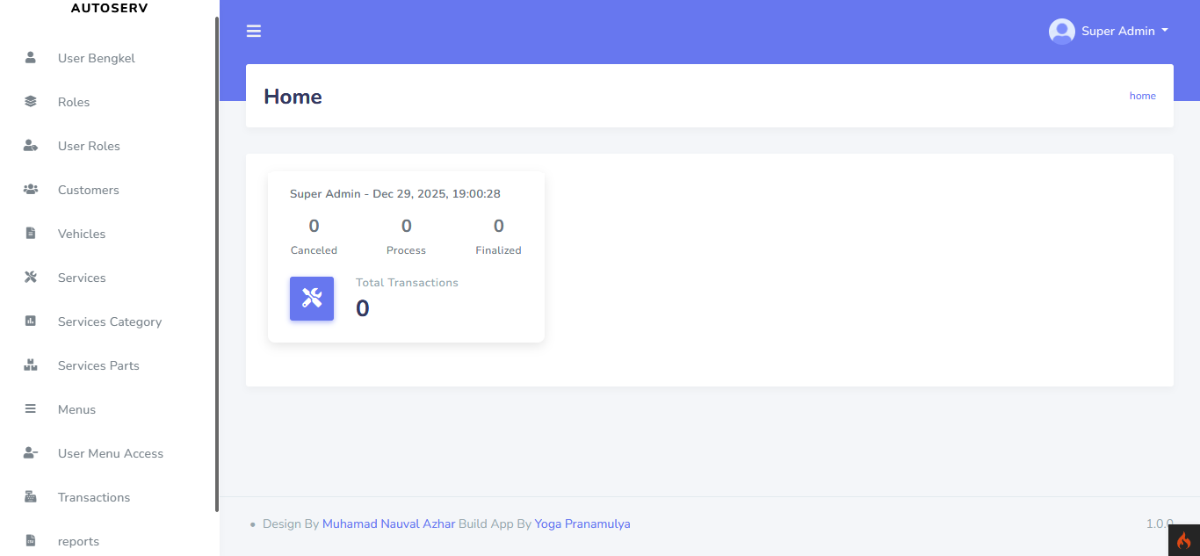The height and width of the screenshot is (556, 1200).
Task: Open the reports sidebar item
Action: 78,541
